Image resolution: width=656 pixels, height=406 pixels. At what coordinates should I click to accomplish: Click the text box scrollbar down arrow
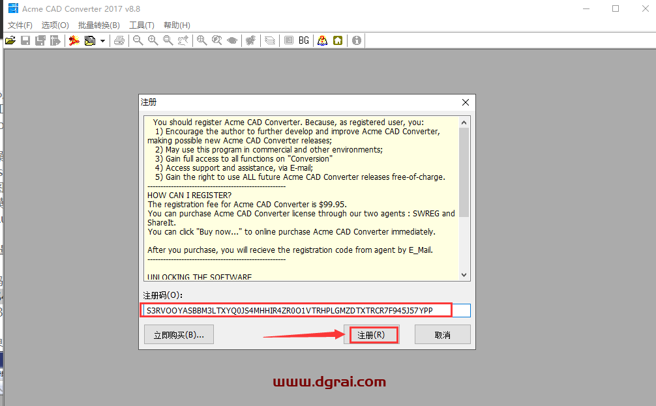click(464, 275)
